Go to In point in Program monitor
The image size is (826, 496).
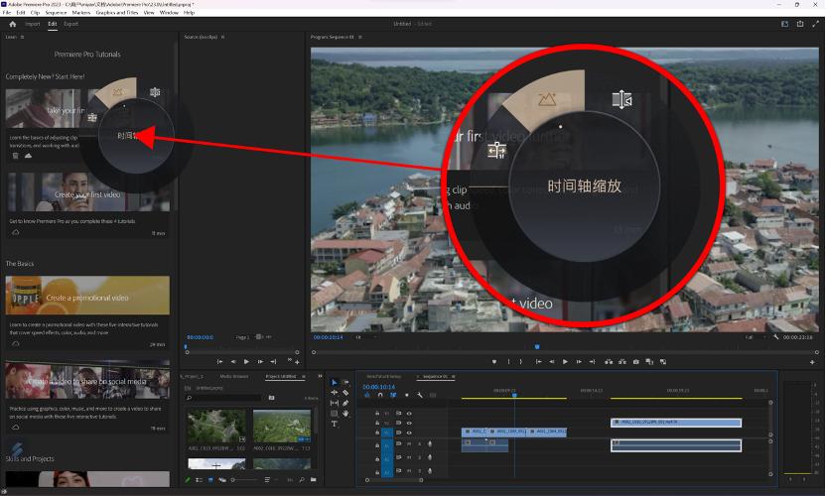[x=538, y=362]
